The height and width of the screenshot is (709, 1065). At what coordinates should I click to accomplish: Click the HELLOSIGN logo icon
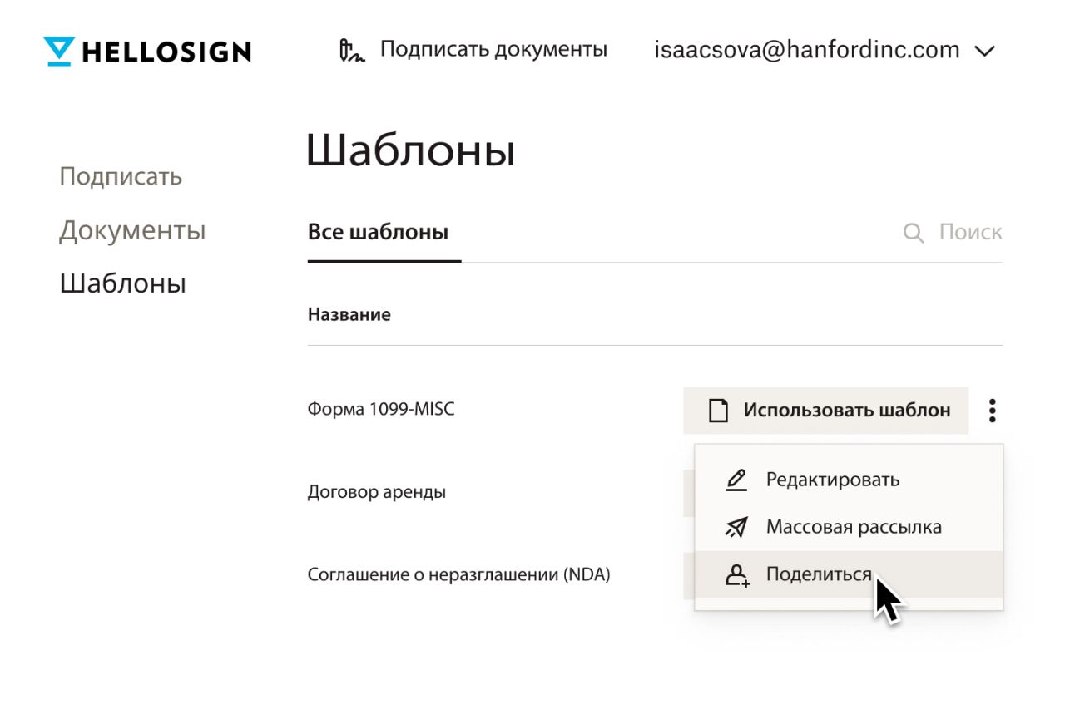tap(58, 52)
